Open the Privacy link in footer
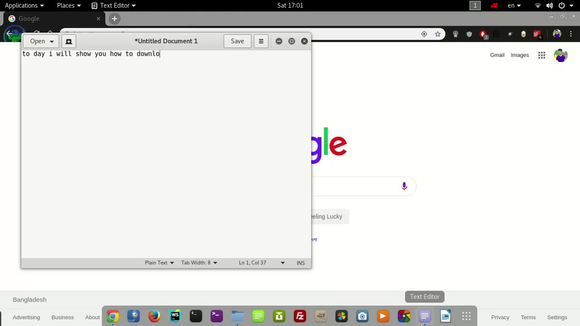Viewport: 580px width, 326px height. [x=500, y=317]
